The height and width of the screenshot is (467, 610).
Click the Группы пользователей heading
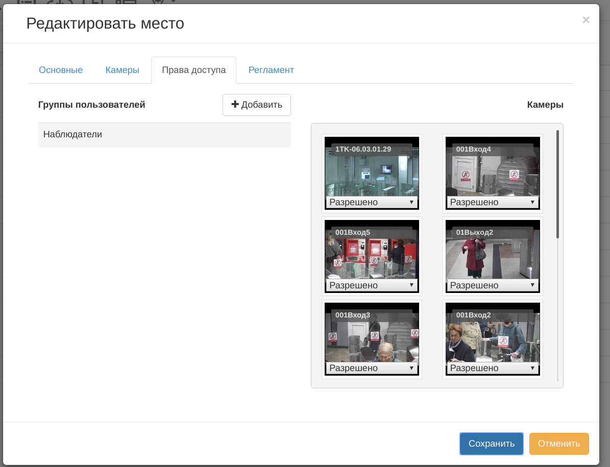pos(91,105)
